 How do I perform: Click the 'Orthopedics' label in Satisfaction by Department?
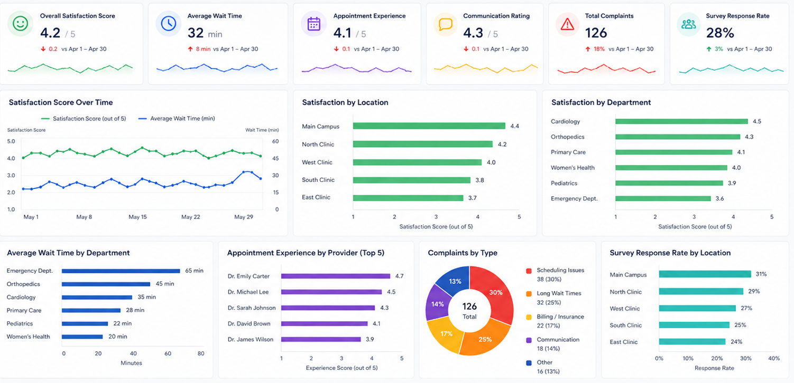pos(567,137)
